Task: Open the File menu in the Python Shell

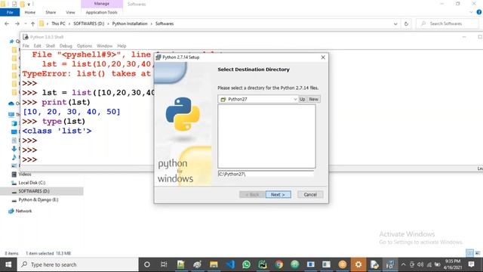Action: [x=26, y=46]
